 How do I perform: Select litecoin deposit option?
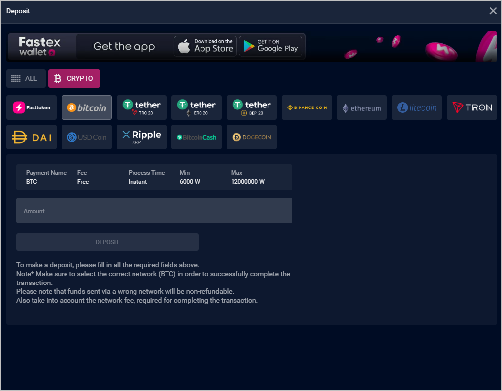417,107
